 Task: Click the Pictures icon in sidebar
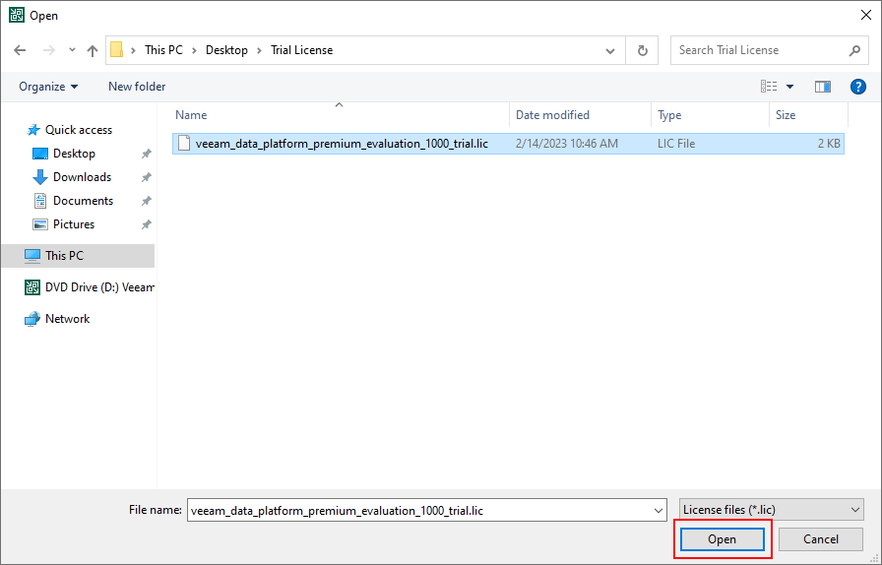[40, 224]
